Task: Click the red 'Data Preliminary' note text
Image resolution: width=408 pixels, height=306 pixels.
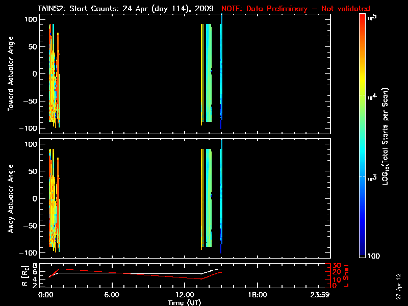Action: (x=296, y=9)
